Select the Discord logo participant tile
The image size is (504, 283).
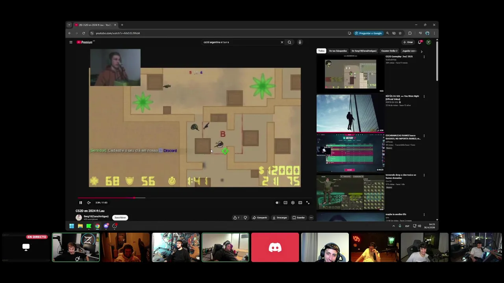275,247
